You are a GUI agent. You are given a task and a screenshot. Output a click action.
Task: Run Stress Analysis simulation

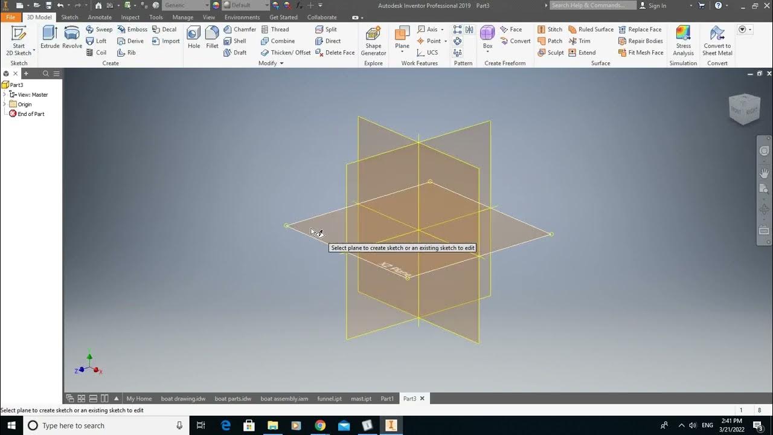pos(683,40)
